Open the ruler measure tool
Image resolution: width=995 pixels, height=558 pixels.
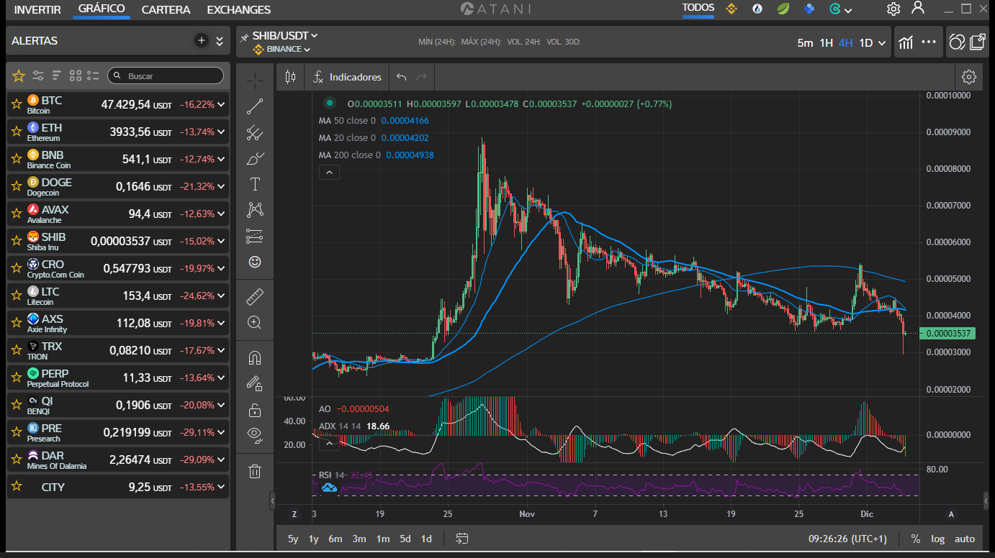coord(255,296)
